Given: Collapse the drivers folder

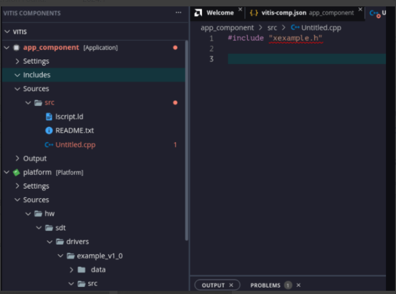Looking at the screenshot, I should click(x=49, y=241).
